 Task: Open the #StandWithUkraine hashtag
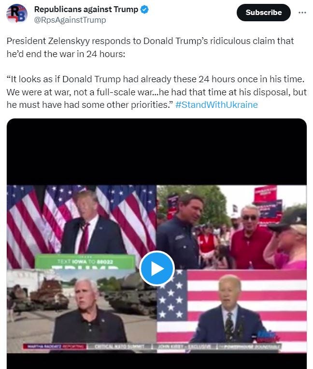(216, 105)
